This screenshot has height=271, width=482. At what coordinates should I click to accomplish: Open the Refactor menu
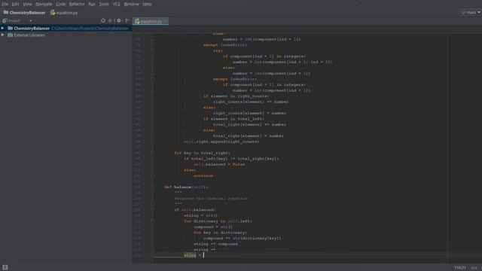[77, 4]
